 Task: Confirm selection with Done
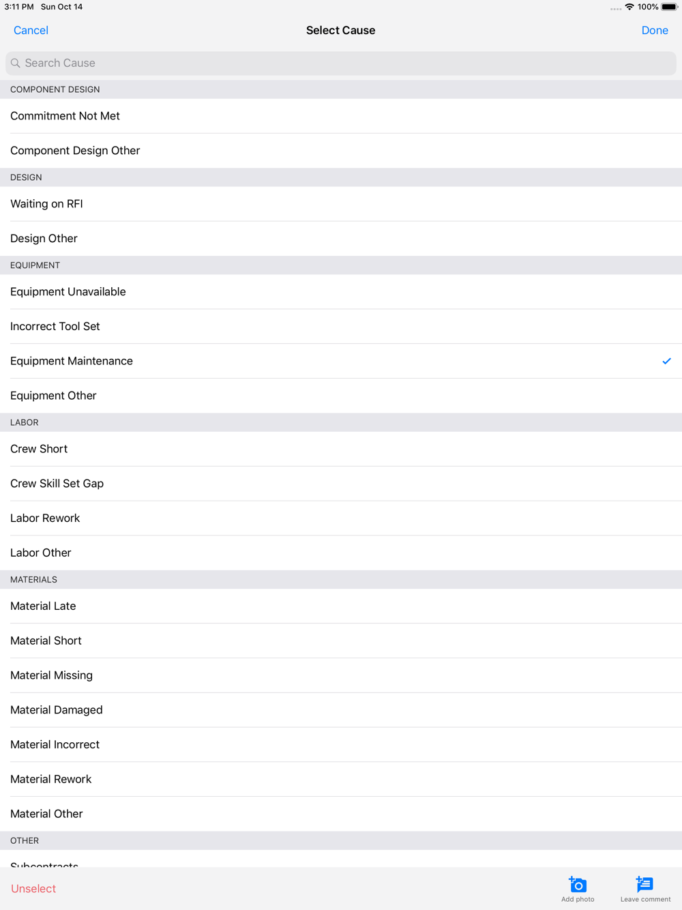tap(654, 30)
